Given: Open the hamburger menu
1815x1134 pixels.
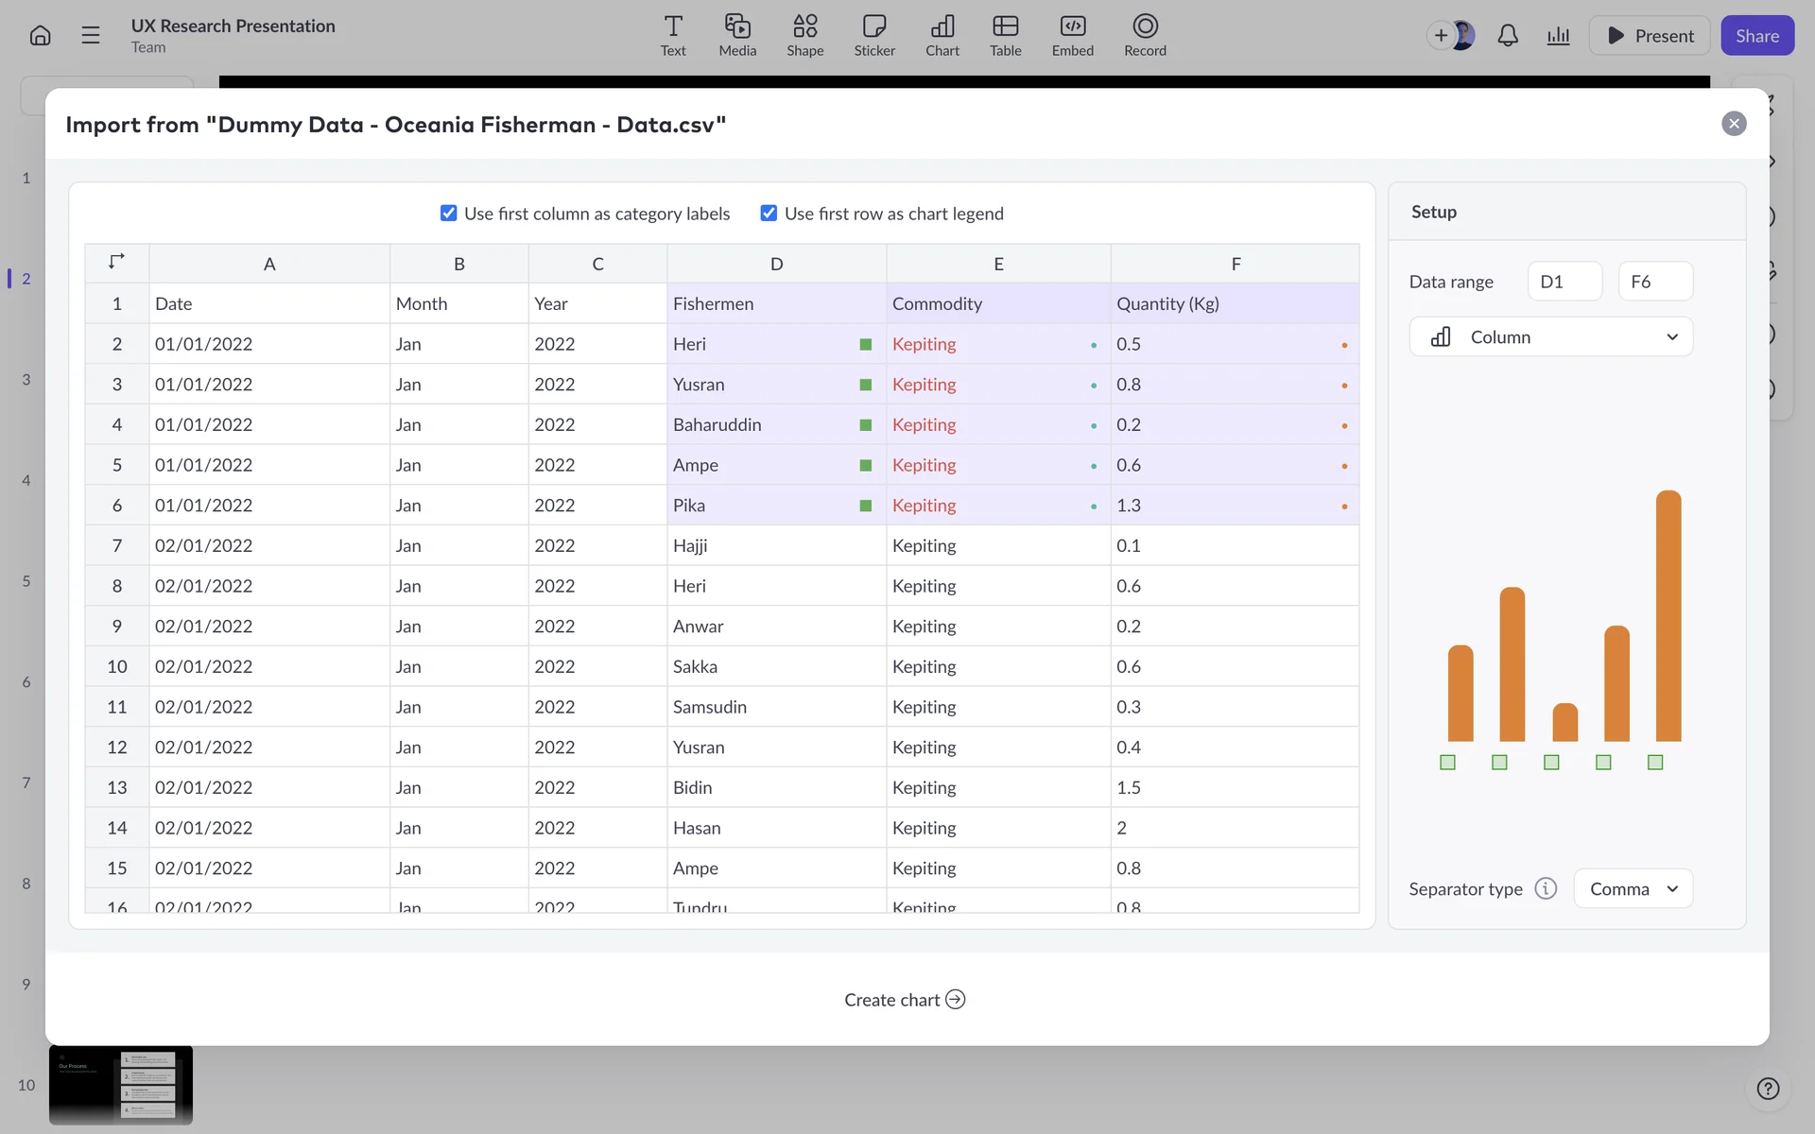Looking at the screenshot, I should tap(91, 36).
